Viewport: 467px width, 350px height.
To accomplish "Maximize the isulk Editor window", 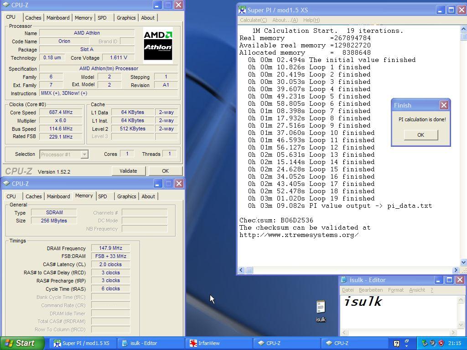I will coord(449,280).
